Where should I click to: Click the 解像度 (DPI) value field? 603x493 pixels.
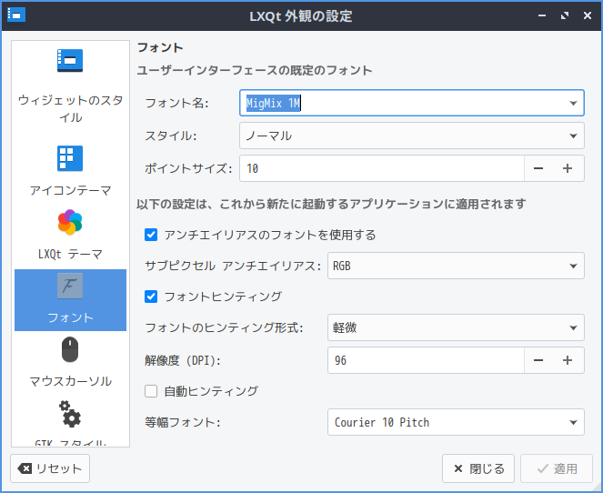click(x=426, y=360)
